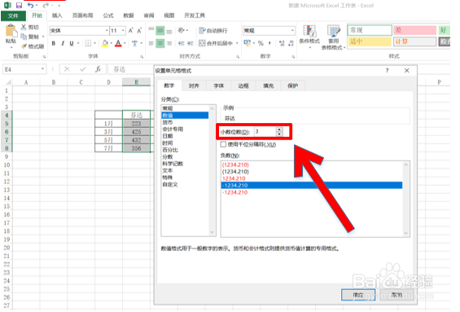This screenshot has width=460, height=312.
Task: Toggle Italic formatting
Action: coord(63,43)
